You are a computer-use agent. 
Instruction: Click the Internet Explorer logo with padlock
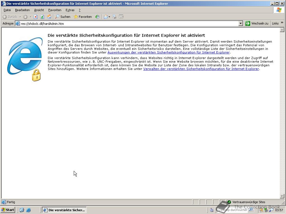[25, 59]
